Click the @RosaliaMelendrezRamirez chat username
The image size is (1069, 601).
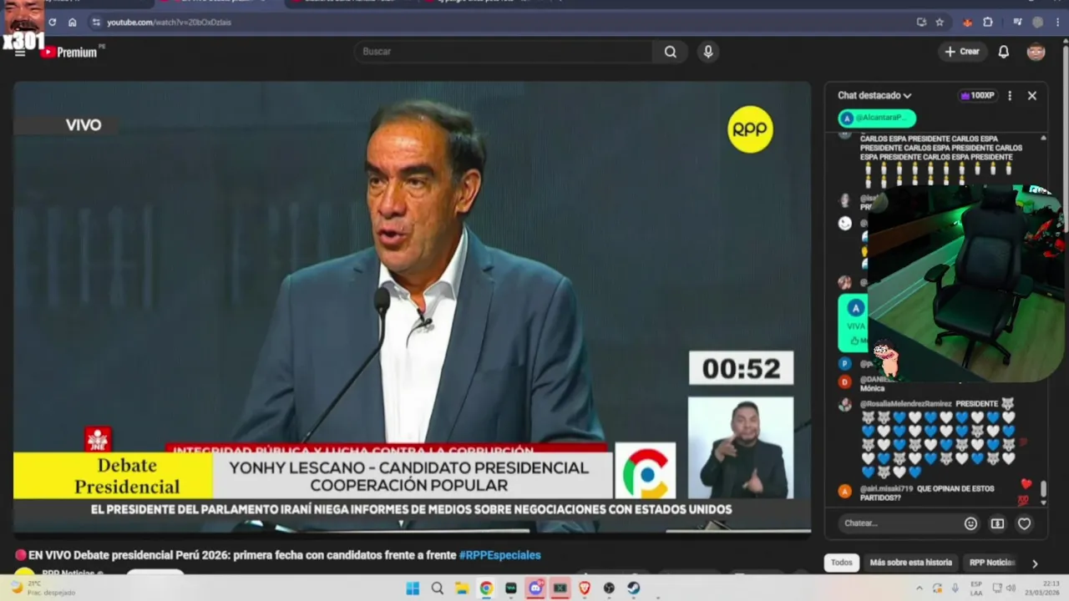[905, 404]
